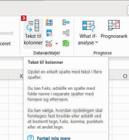Open Manage Data Model with the green cube icon
The height and width of the screenshot is (140, 129).
click(66, 43)
